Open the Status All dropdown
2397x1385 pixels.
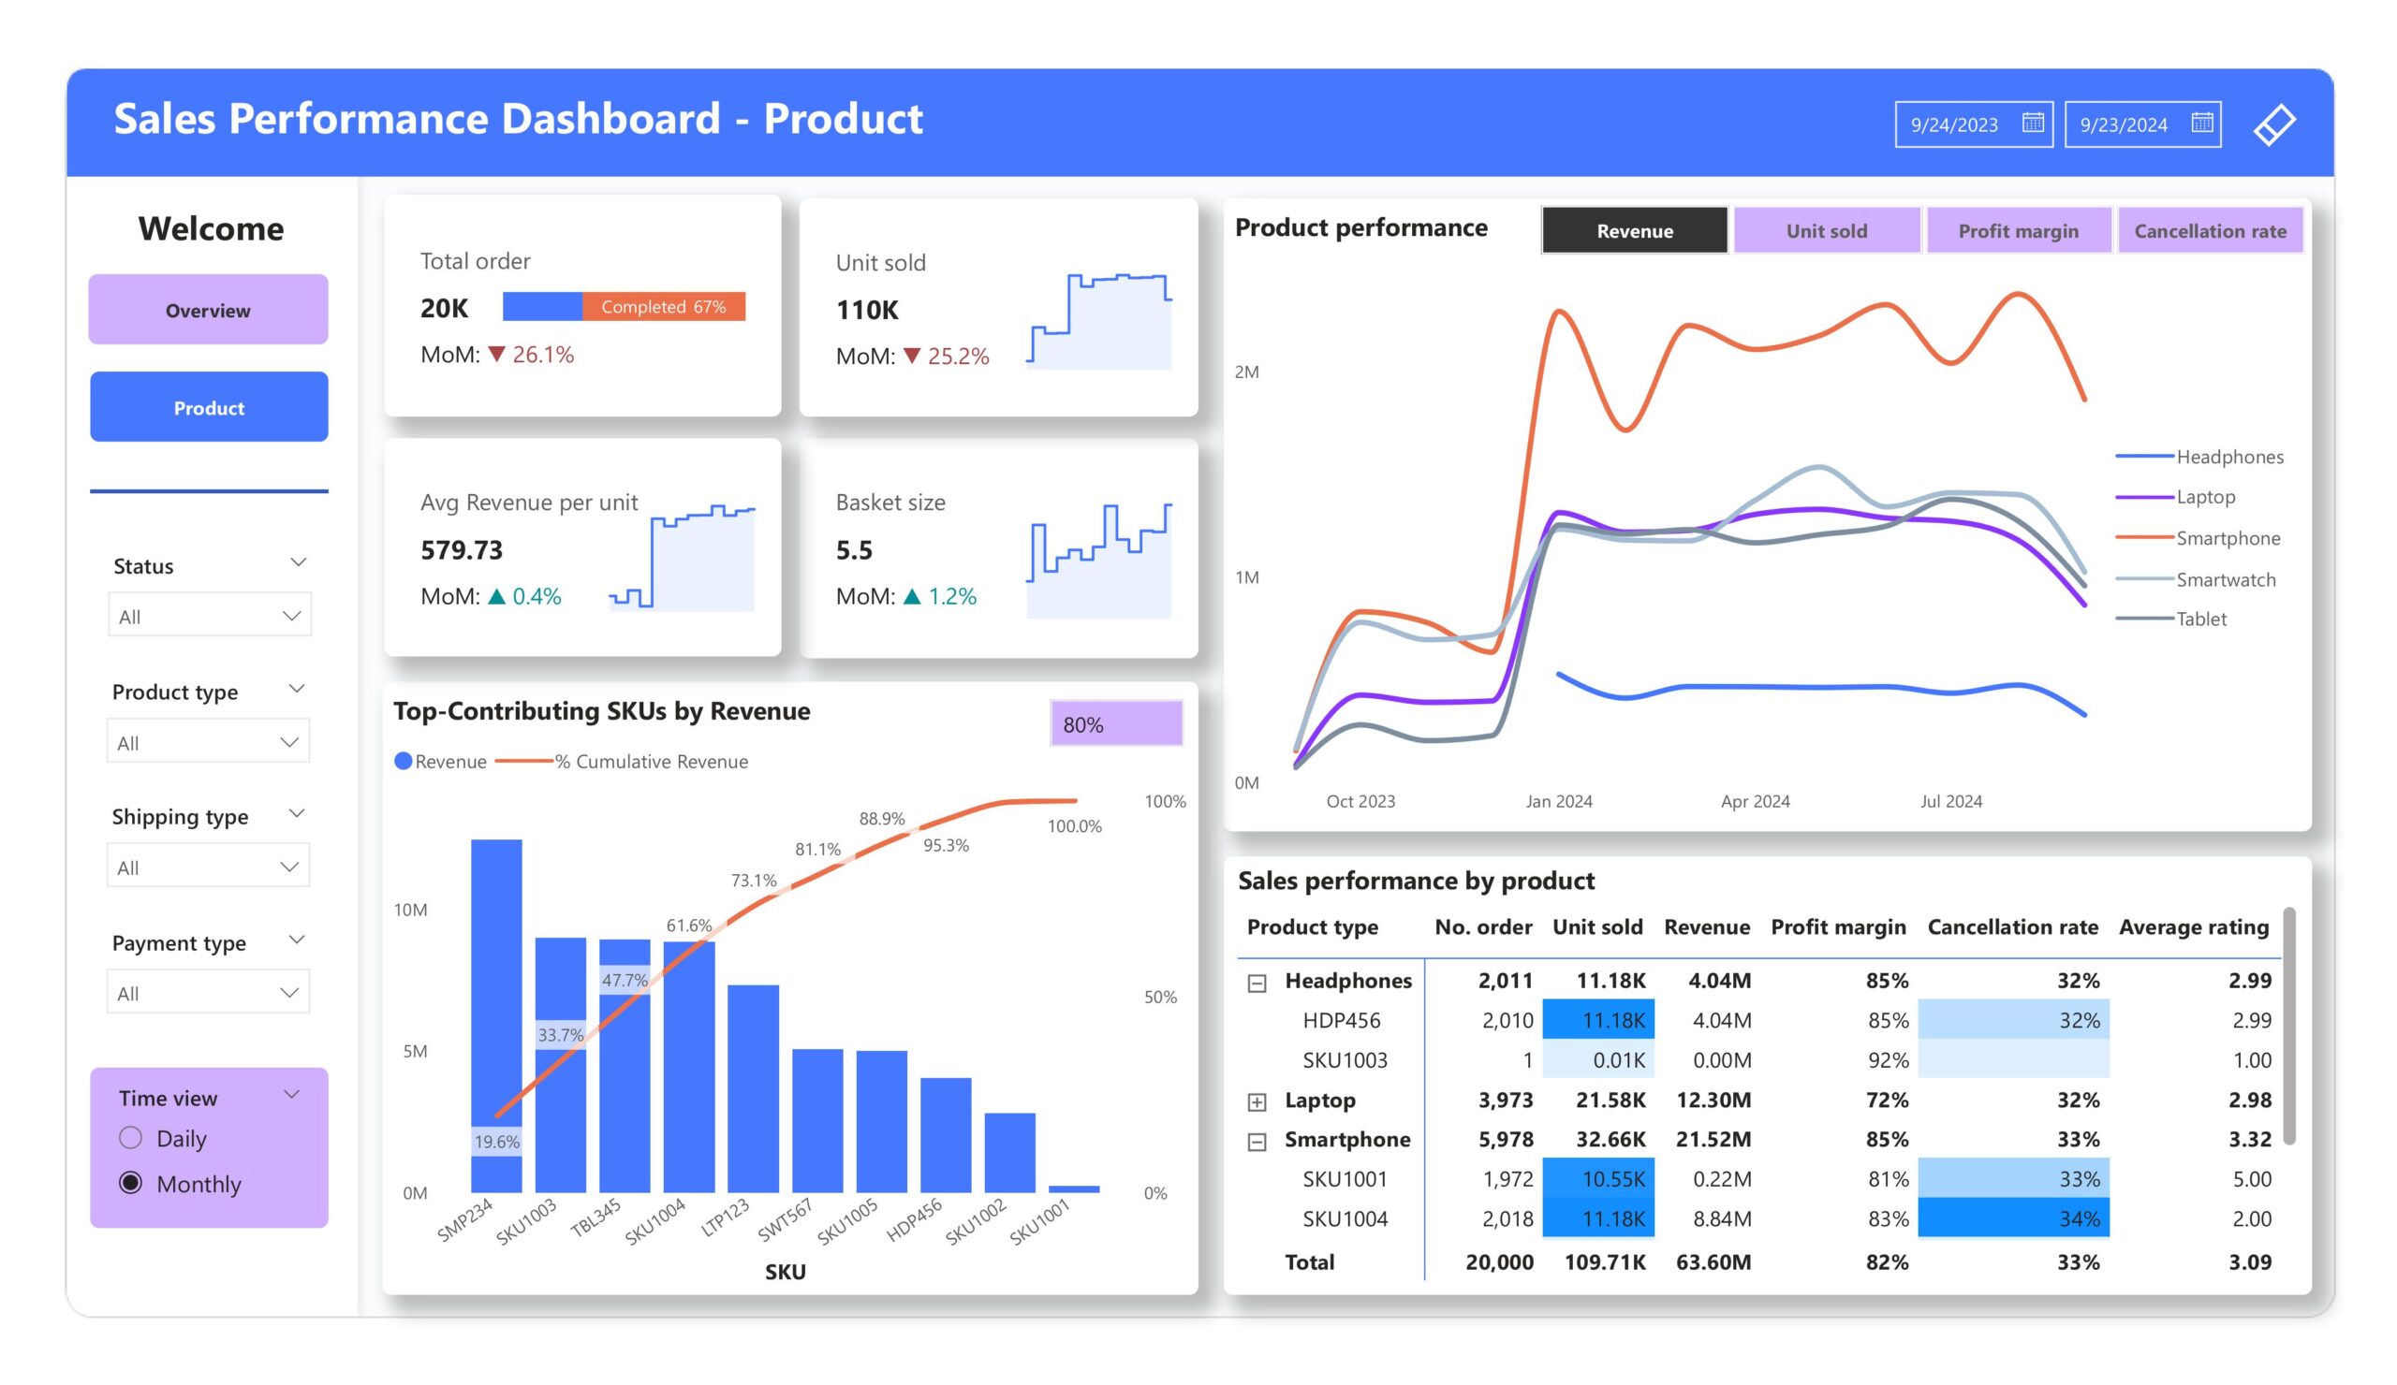(209, 616)
